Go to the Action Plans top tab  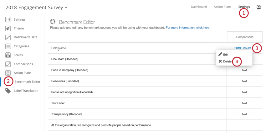[x=223, y=7]
